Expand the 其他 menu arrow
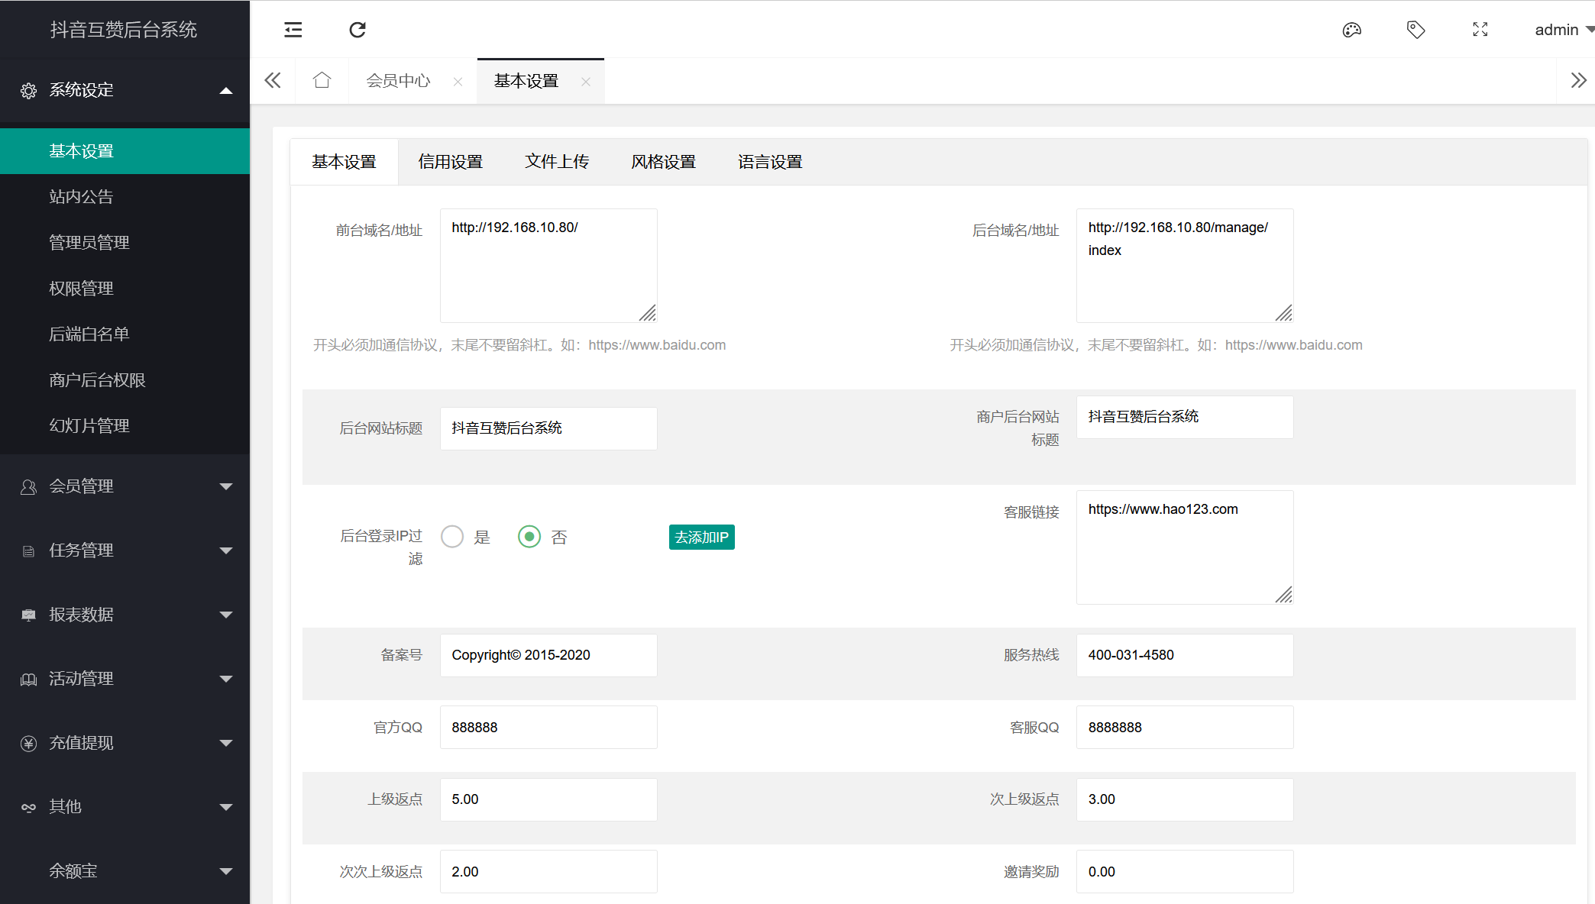The height and width of the screenshot is (904, 1595). 226,808
